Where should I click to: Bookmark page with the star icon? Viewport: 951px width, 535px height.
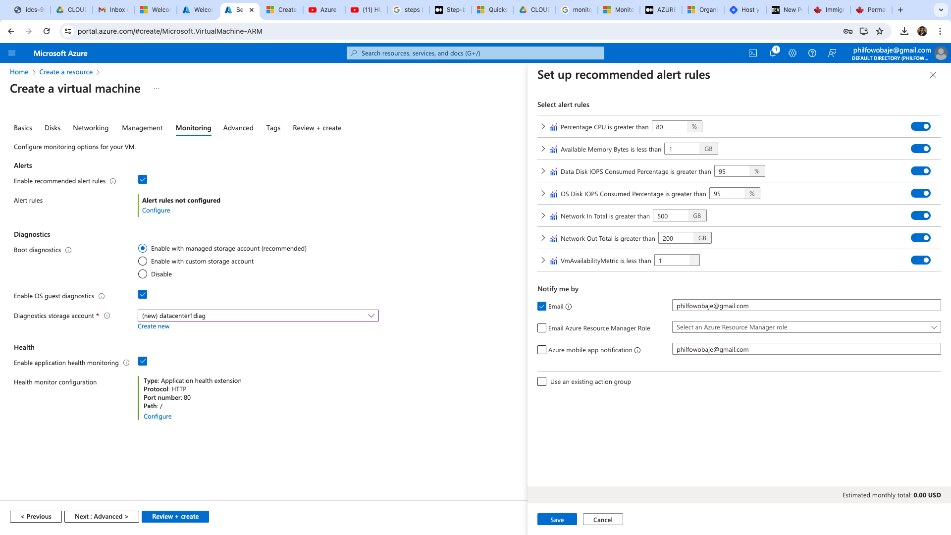coord(880,31)
